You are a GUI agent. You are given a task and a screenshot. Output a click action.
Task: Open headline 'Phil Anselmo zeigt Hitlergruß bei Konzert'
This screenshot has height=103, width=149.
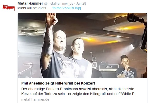[x=58, y=83]
